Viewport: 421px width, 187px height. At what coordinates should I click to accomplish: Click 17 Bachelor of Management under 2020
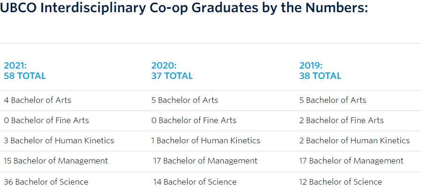tap(205, 161)
